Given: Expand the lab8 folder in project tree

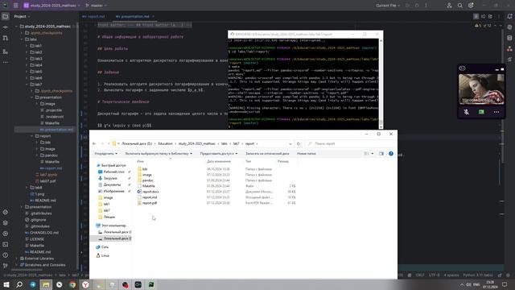Looking at the screenshot, I should pyautogui.click(x=27, y=188).
